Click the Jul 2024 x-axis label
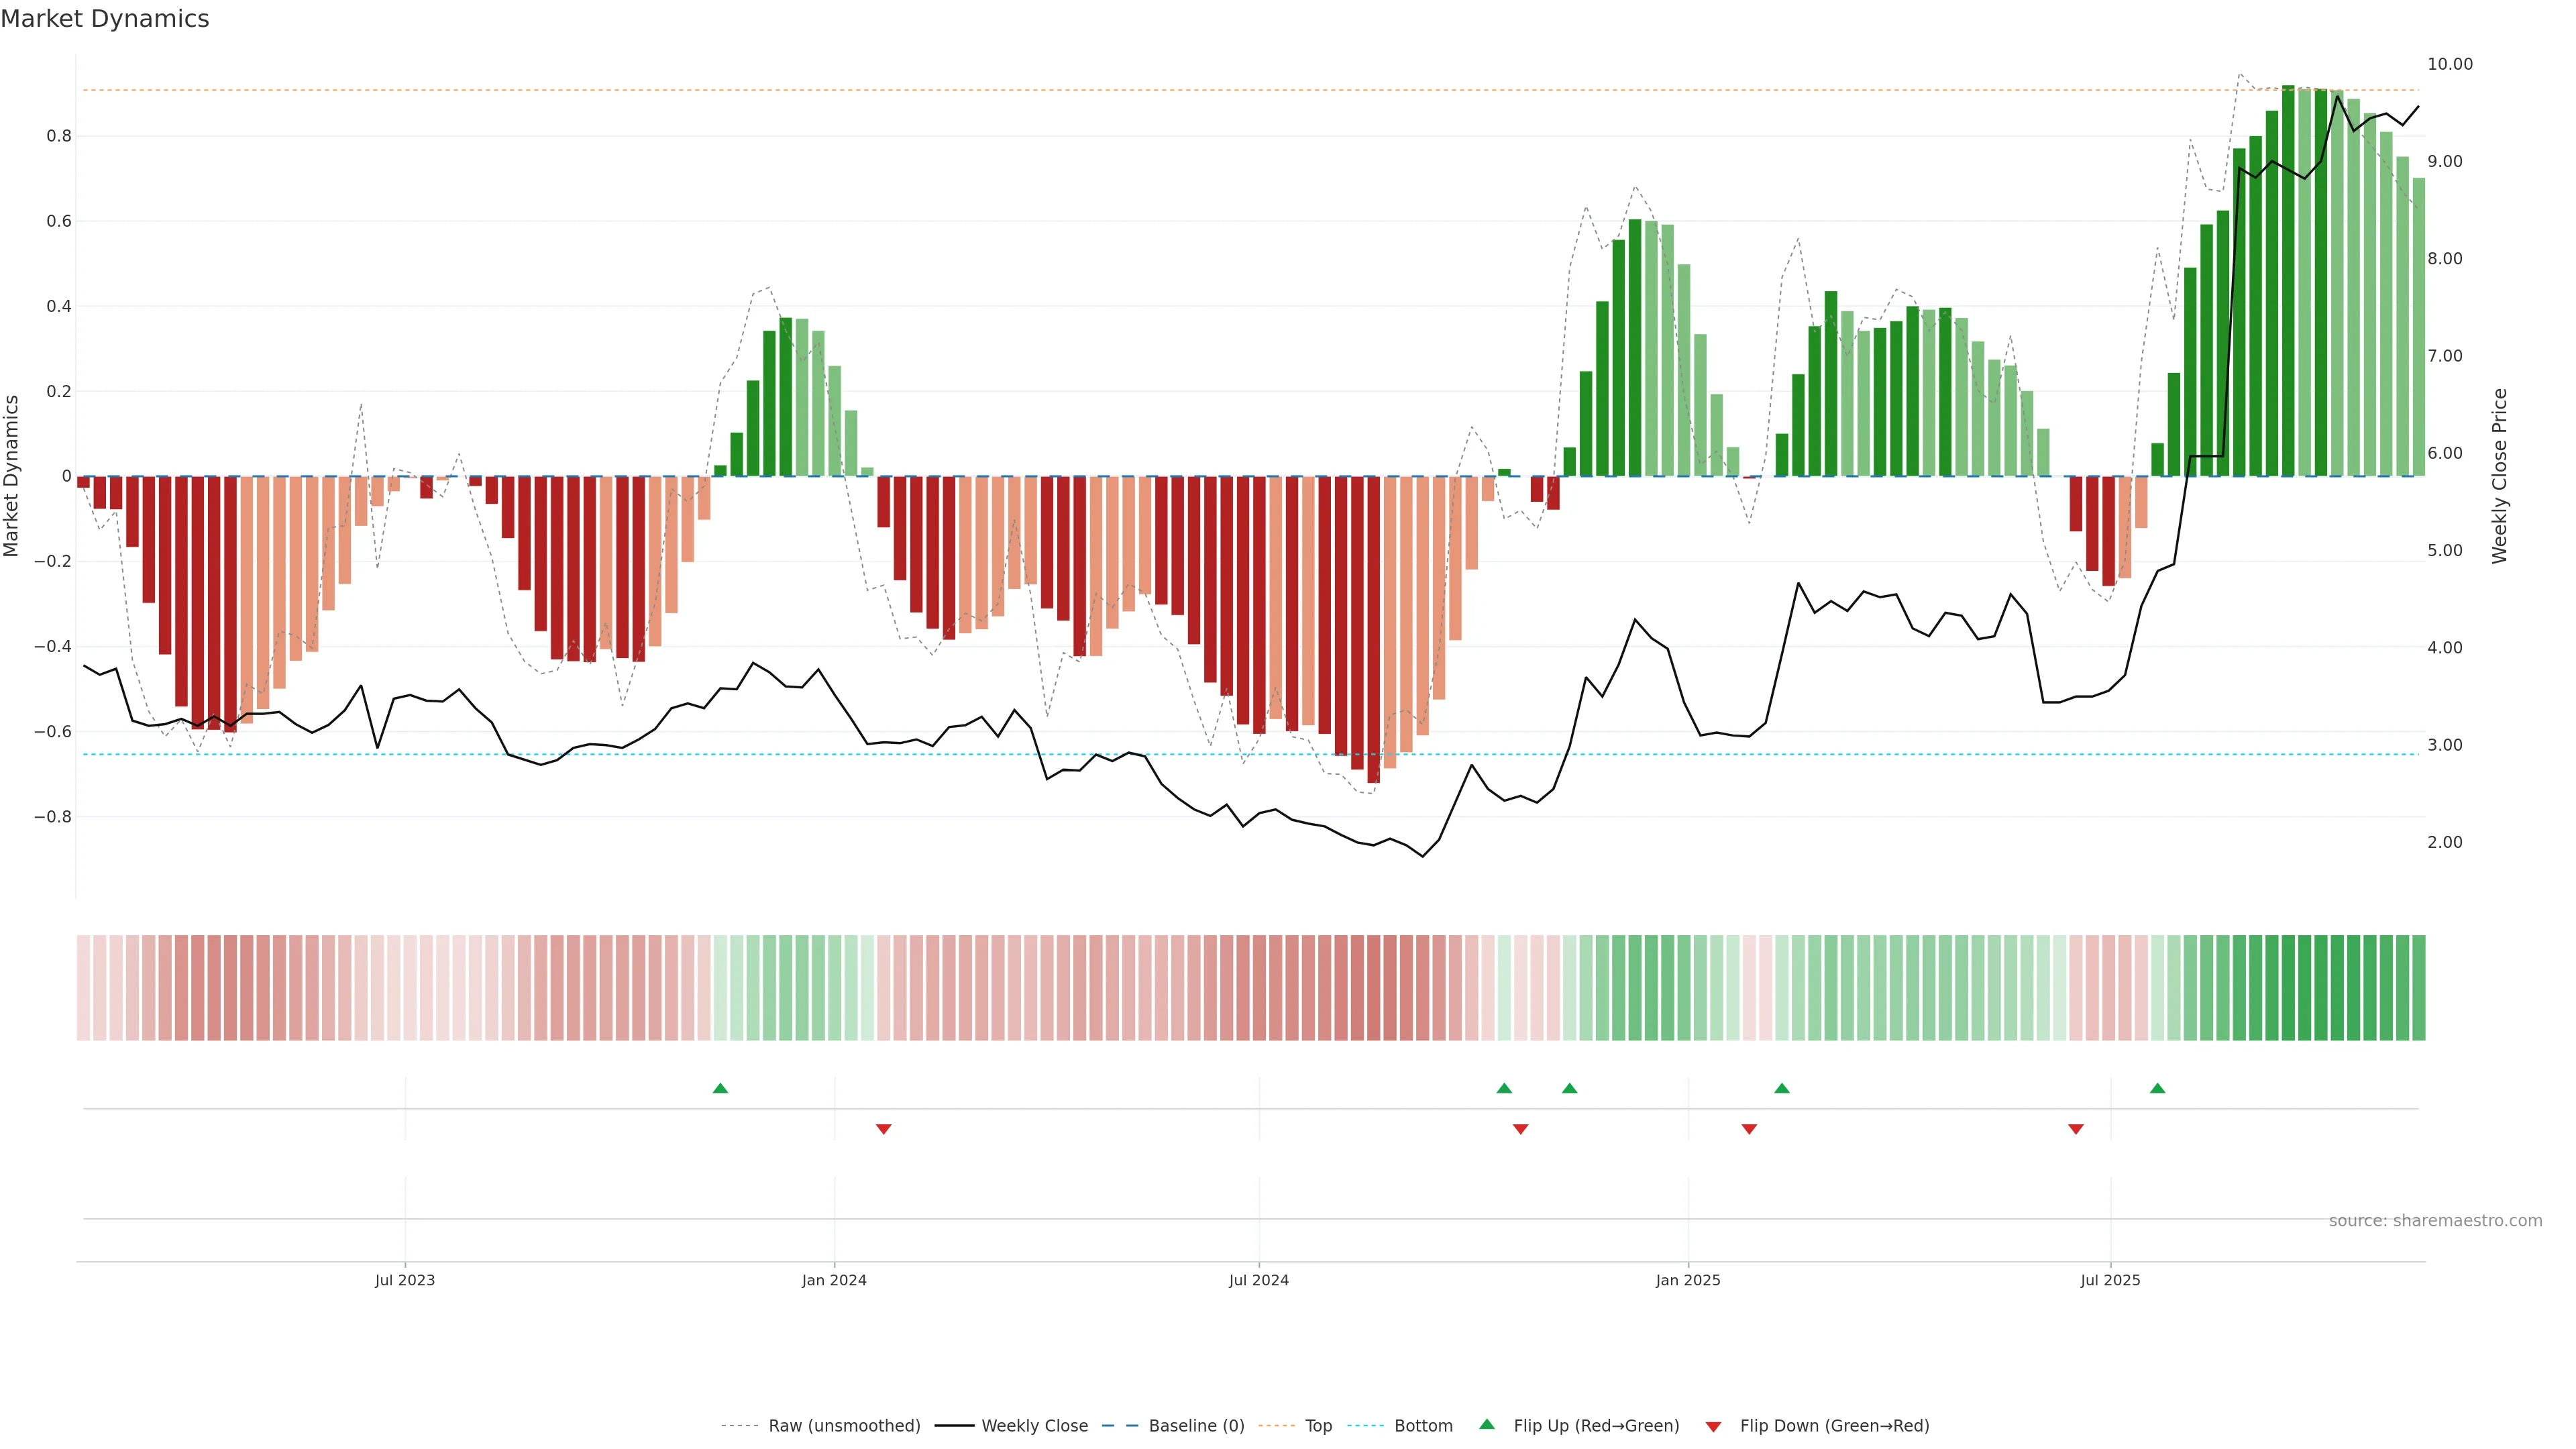The width and height of the screenshot is (2576, 1449). click(x=1258, y=1280)
